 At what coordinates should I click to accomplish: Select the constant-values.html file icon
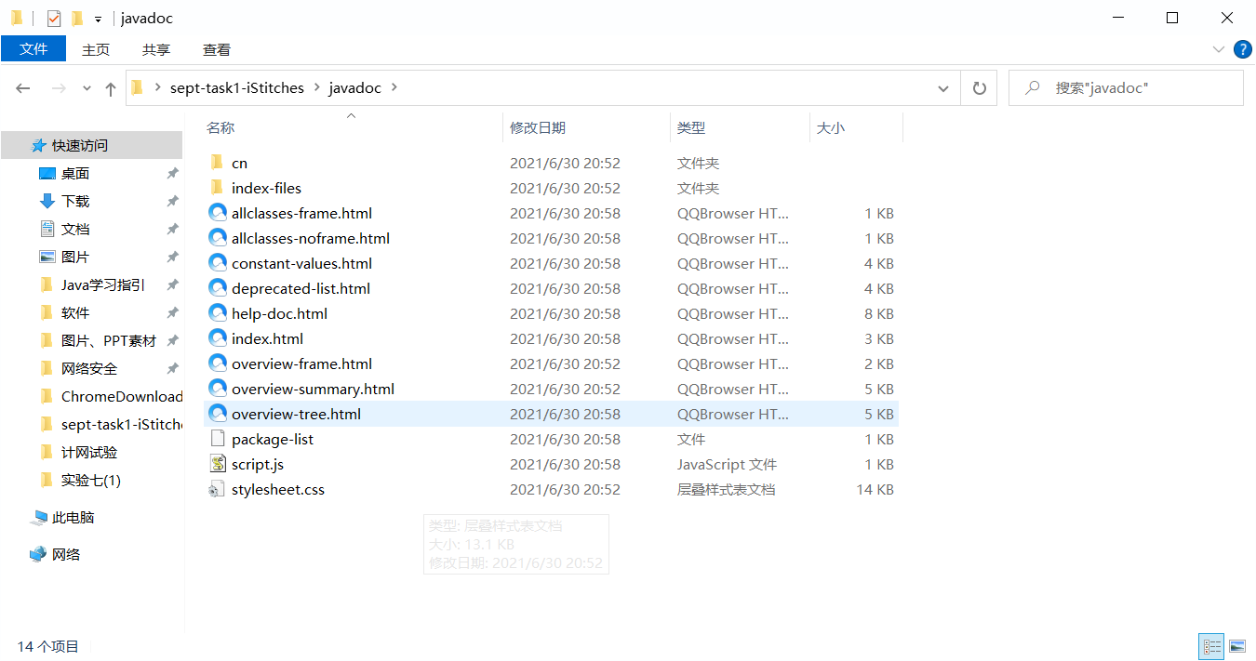tap(218, 263)
